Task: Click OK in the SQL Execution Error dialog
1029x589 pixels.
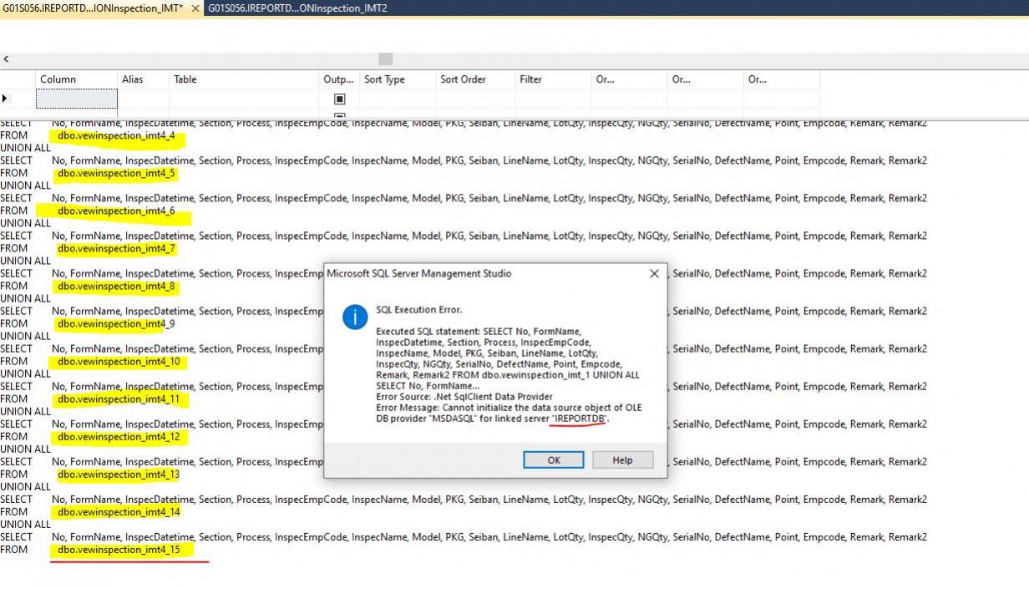Action: click(553, 460)
